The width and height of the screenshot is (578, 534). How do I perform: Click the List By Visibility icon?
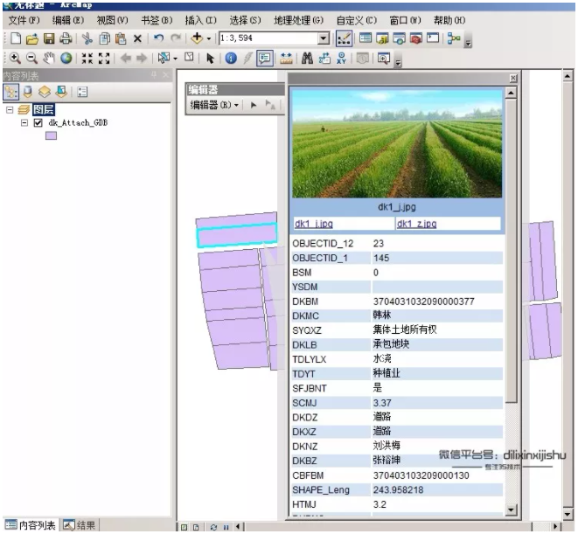point(45,92)
